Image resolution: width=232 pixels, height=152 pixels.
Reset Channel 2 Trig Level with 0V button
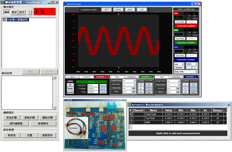coord(134,88)
